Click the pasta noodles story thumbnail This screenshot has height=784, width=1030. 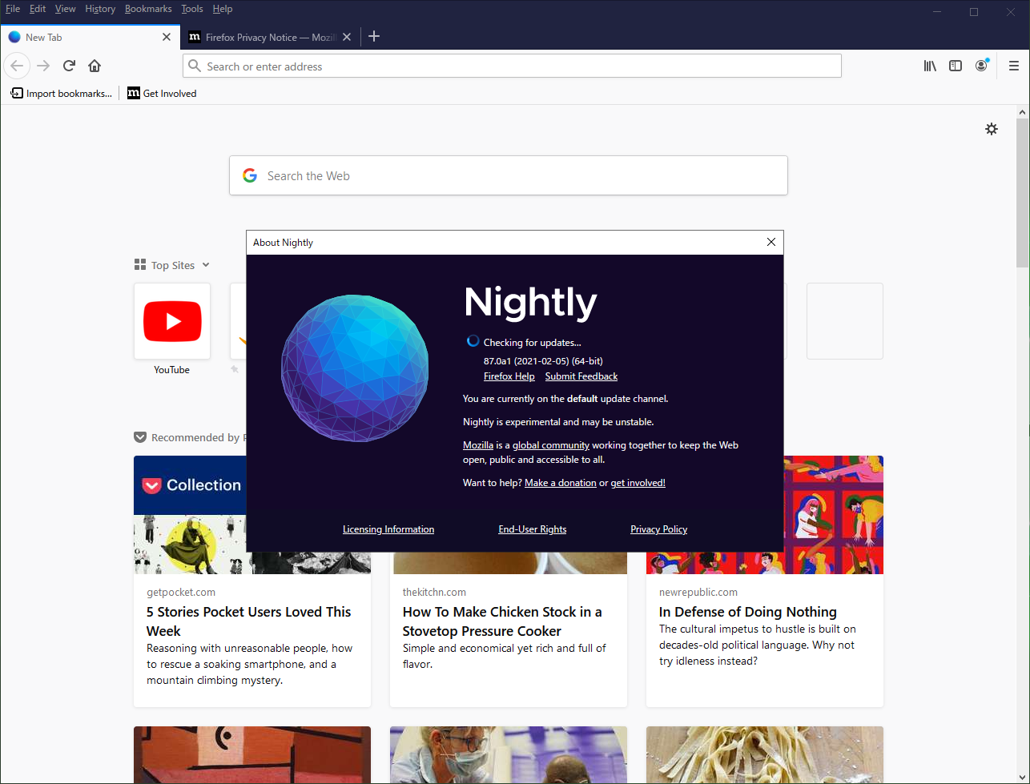tap(765, 754)
